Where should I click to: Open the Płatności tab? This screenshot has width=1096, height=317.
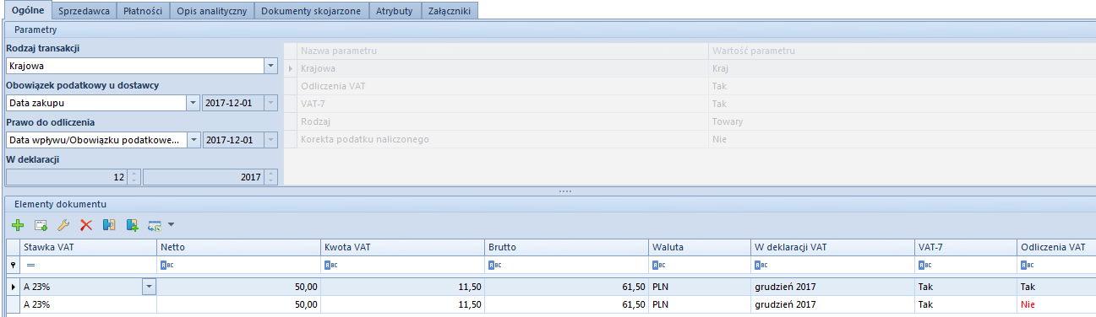[143, 11]
